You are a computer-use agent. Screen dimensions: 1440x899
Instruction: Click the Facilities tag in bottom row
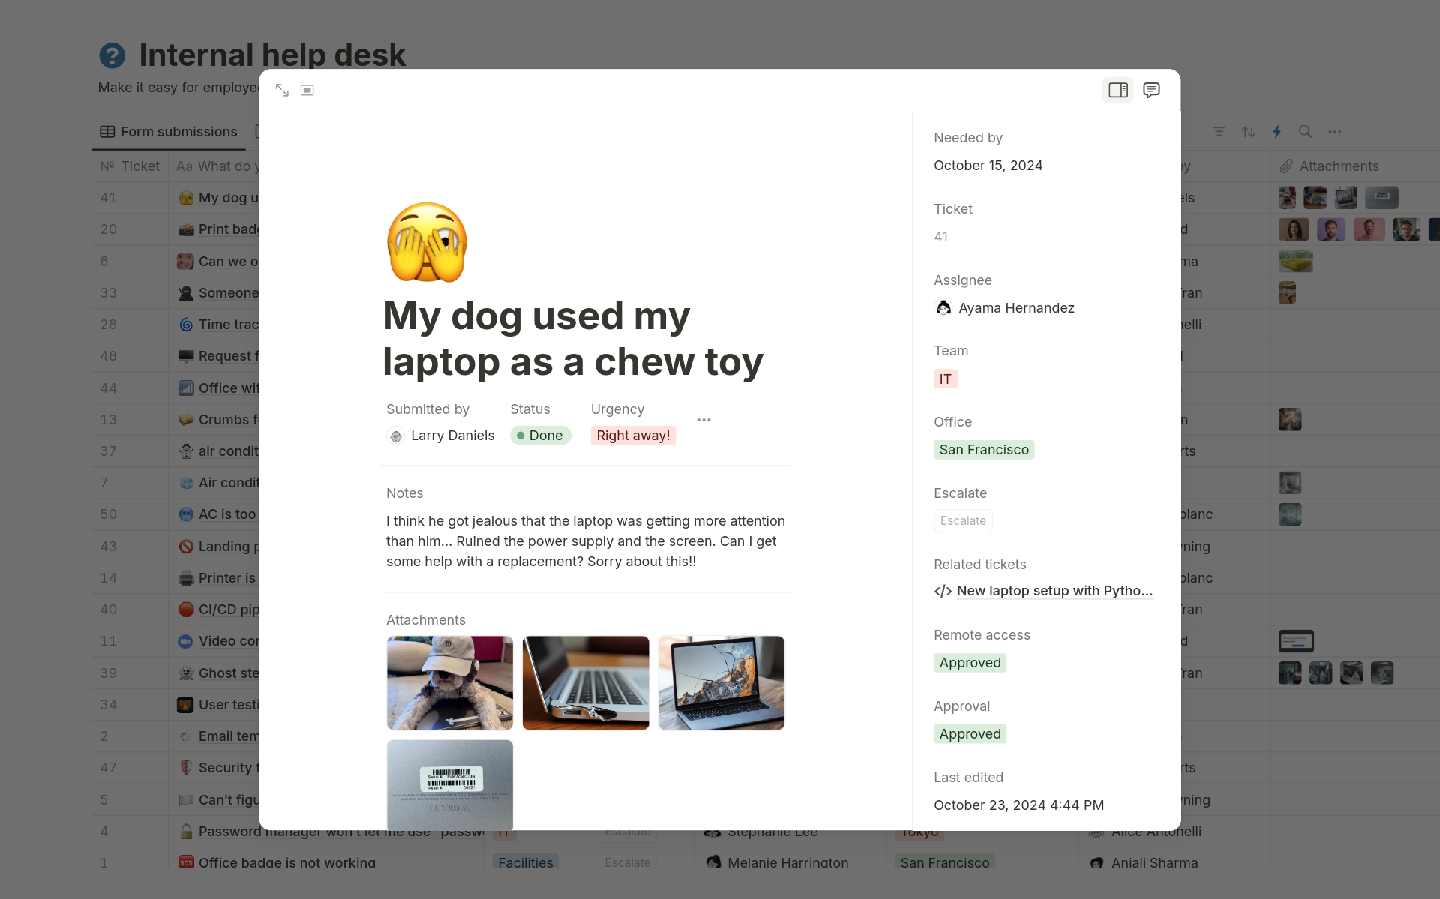[525, 862]
